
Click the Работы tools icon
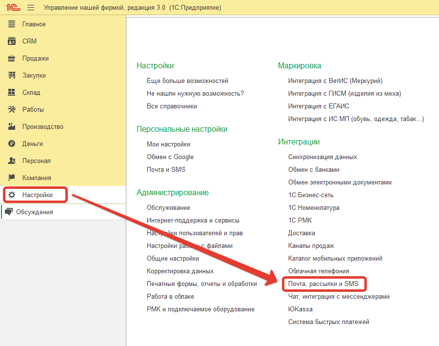(x=12, y=109)
